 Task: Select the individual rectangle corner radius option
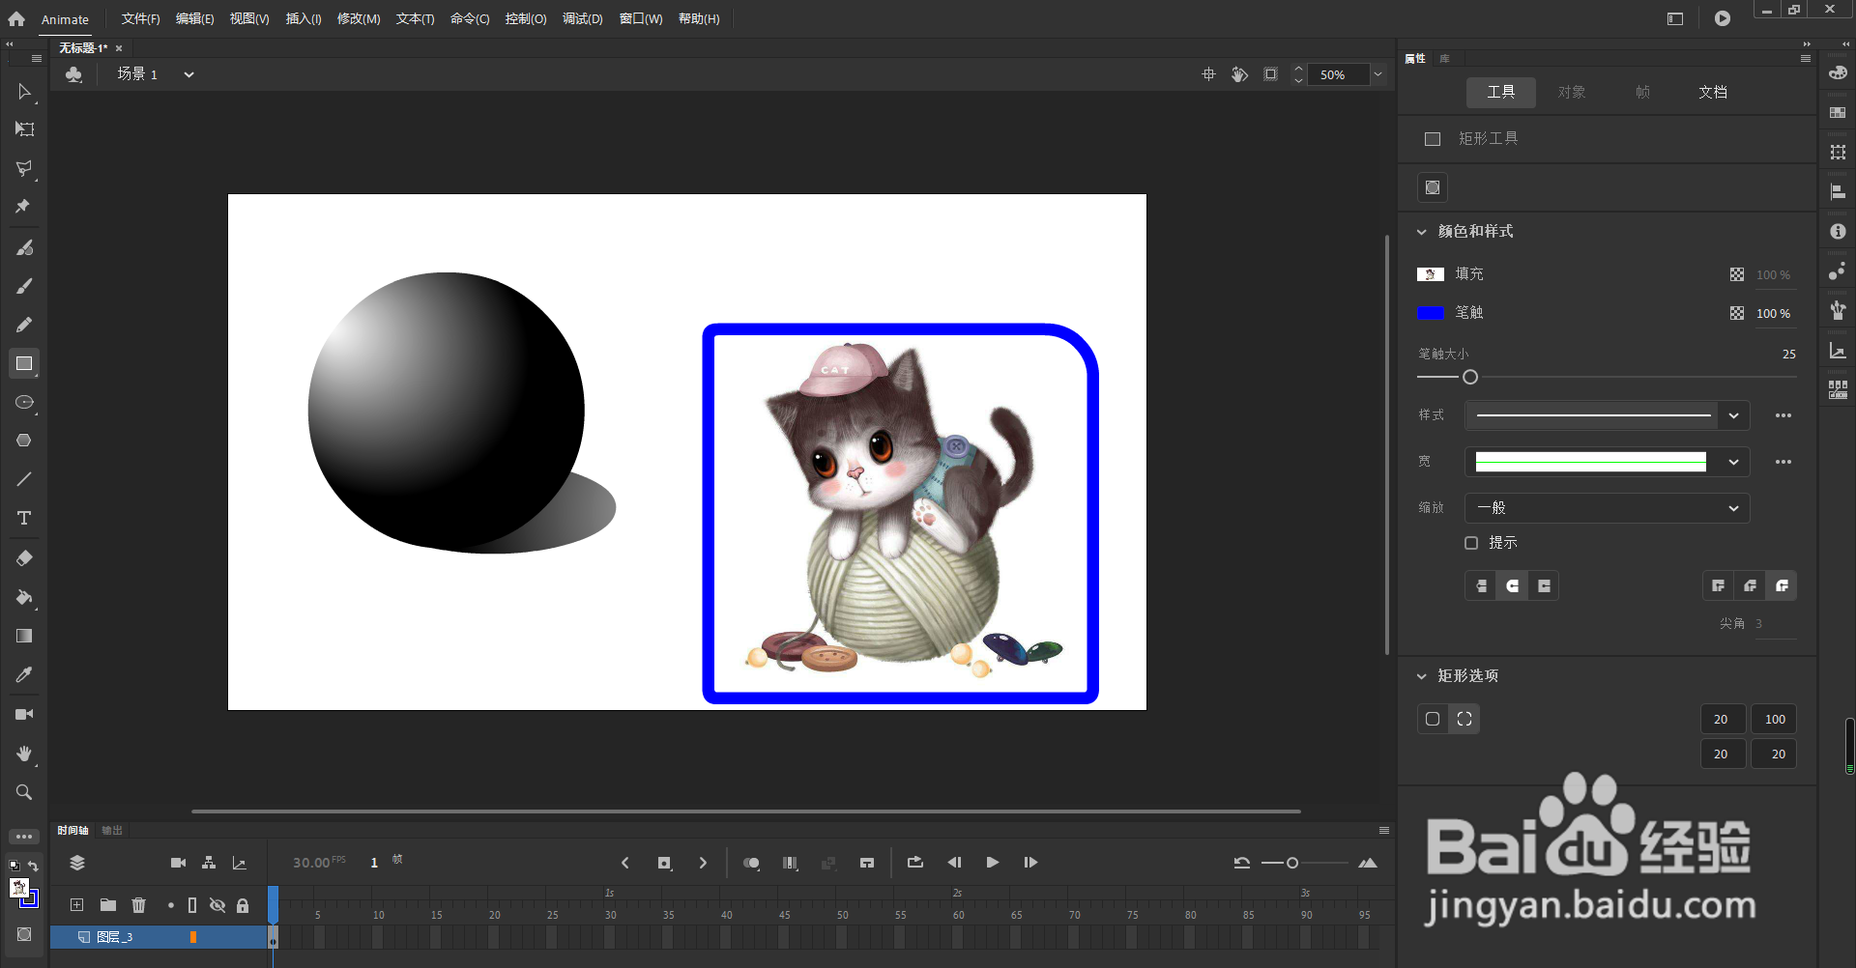(1464, 719)
